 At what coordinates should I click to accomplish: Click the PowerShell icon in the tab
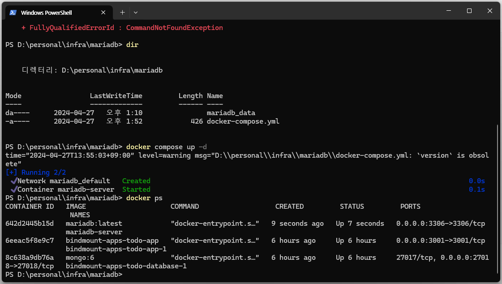[x=13, y=13]
